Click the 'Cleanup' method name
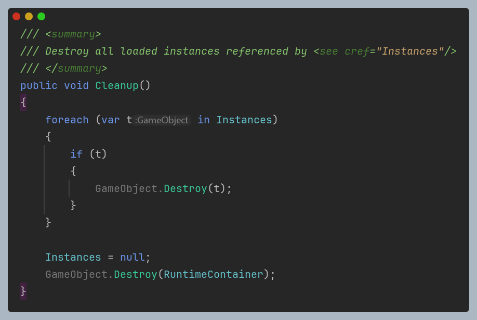The height and width of the screenshot is (320, 477). [117, 86]
